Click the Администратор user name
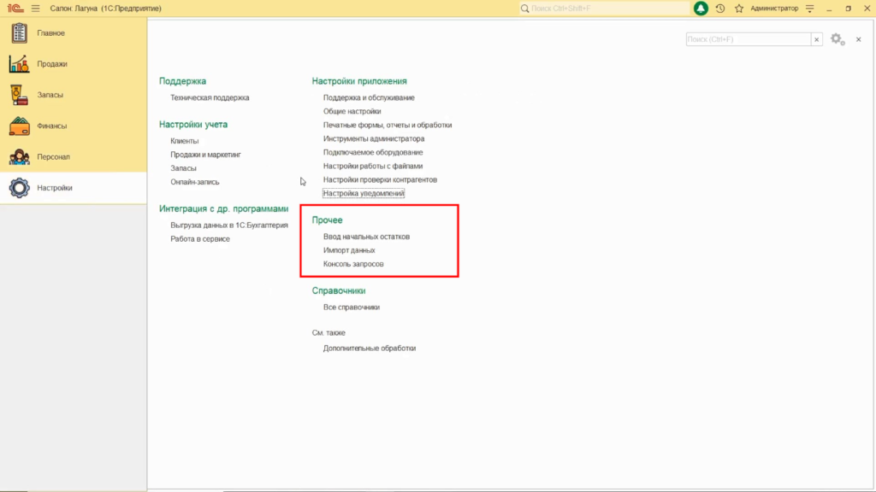The width and height of the screenshot is (876, 492). coord(774,9)
